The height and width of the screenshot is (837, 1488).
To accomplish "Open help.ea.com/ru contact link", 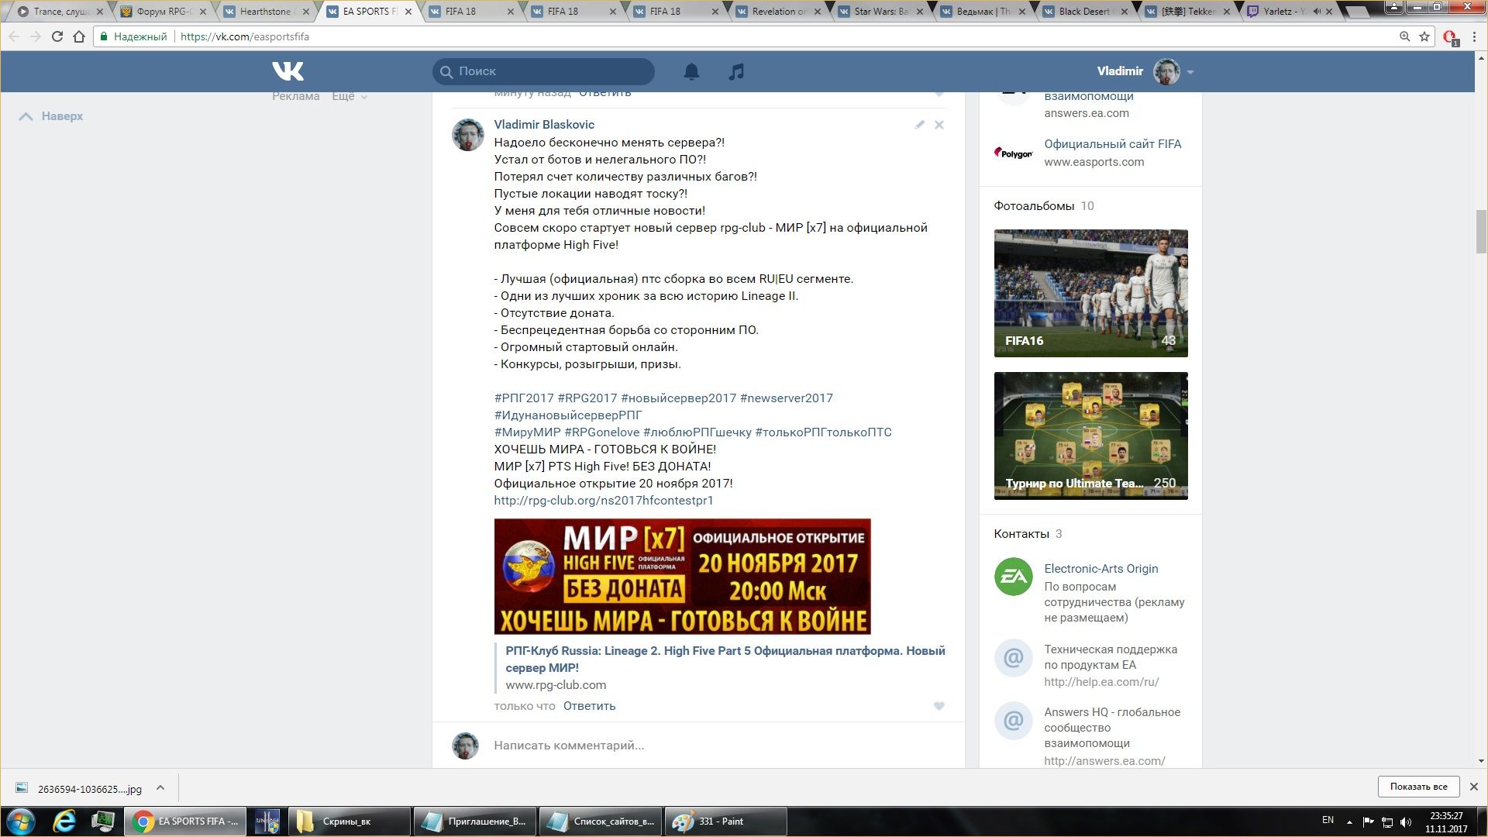I will (1101, 682).
